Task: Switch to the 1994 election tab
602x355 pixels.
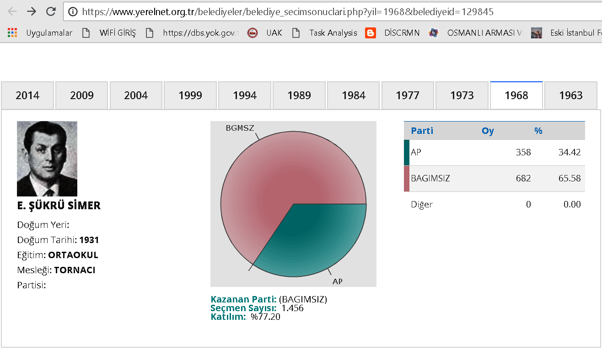Action: click(x=245, y=95)
